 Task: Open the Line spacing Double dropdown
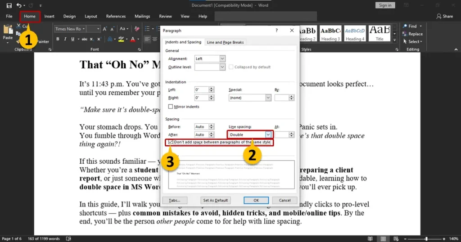coord(268,134)
